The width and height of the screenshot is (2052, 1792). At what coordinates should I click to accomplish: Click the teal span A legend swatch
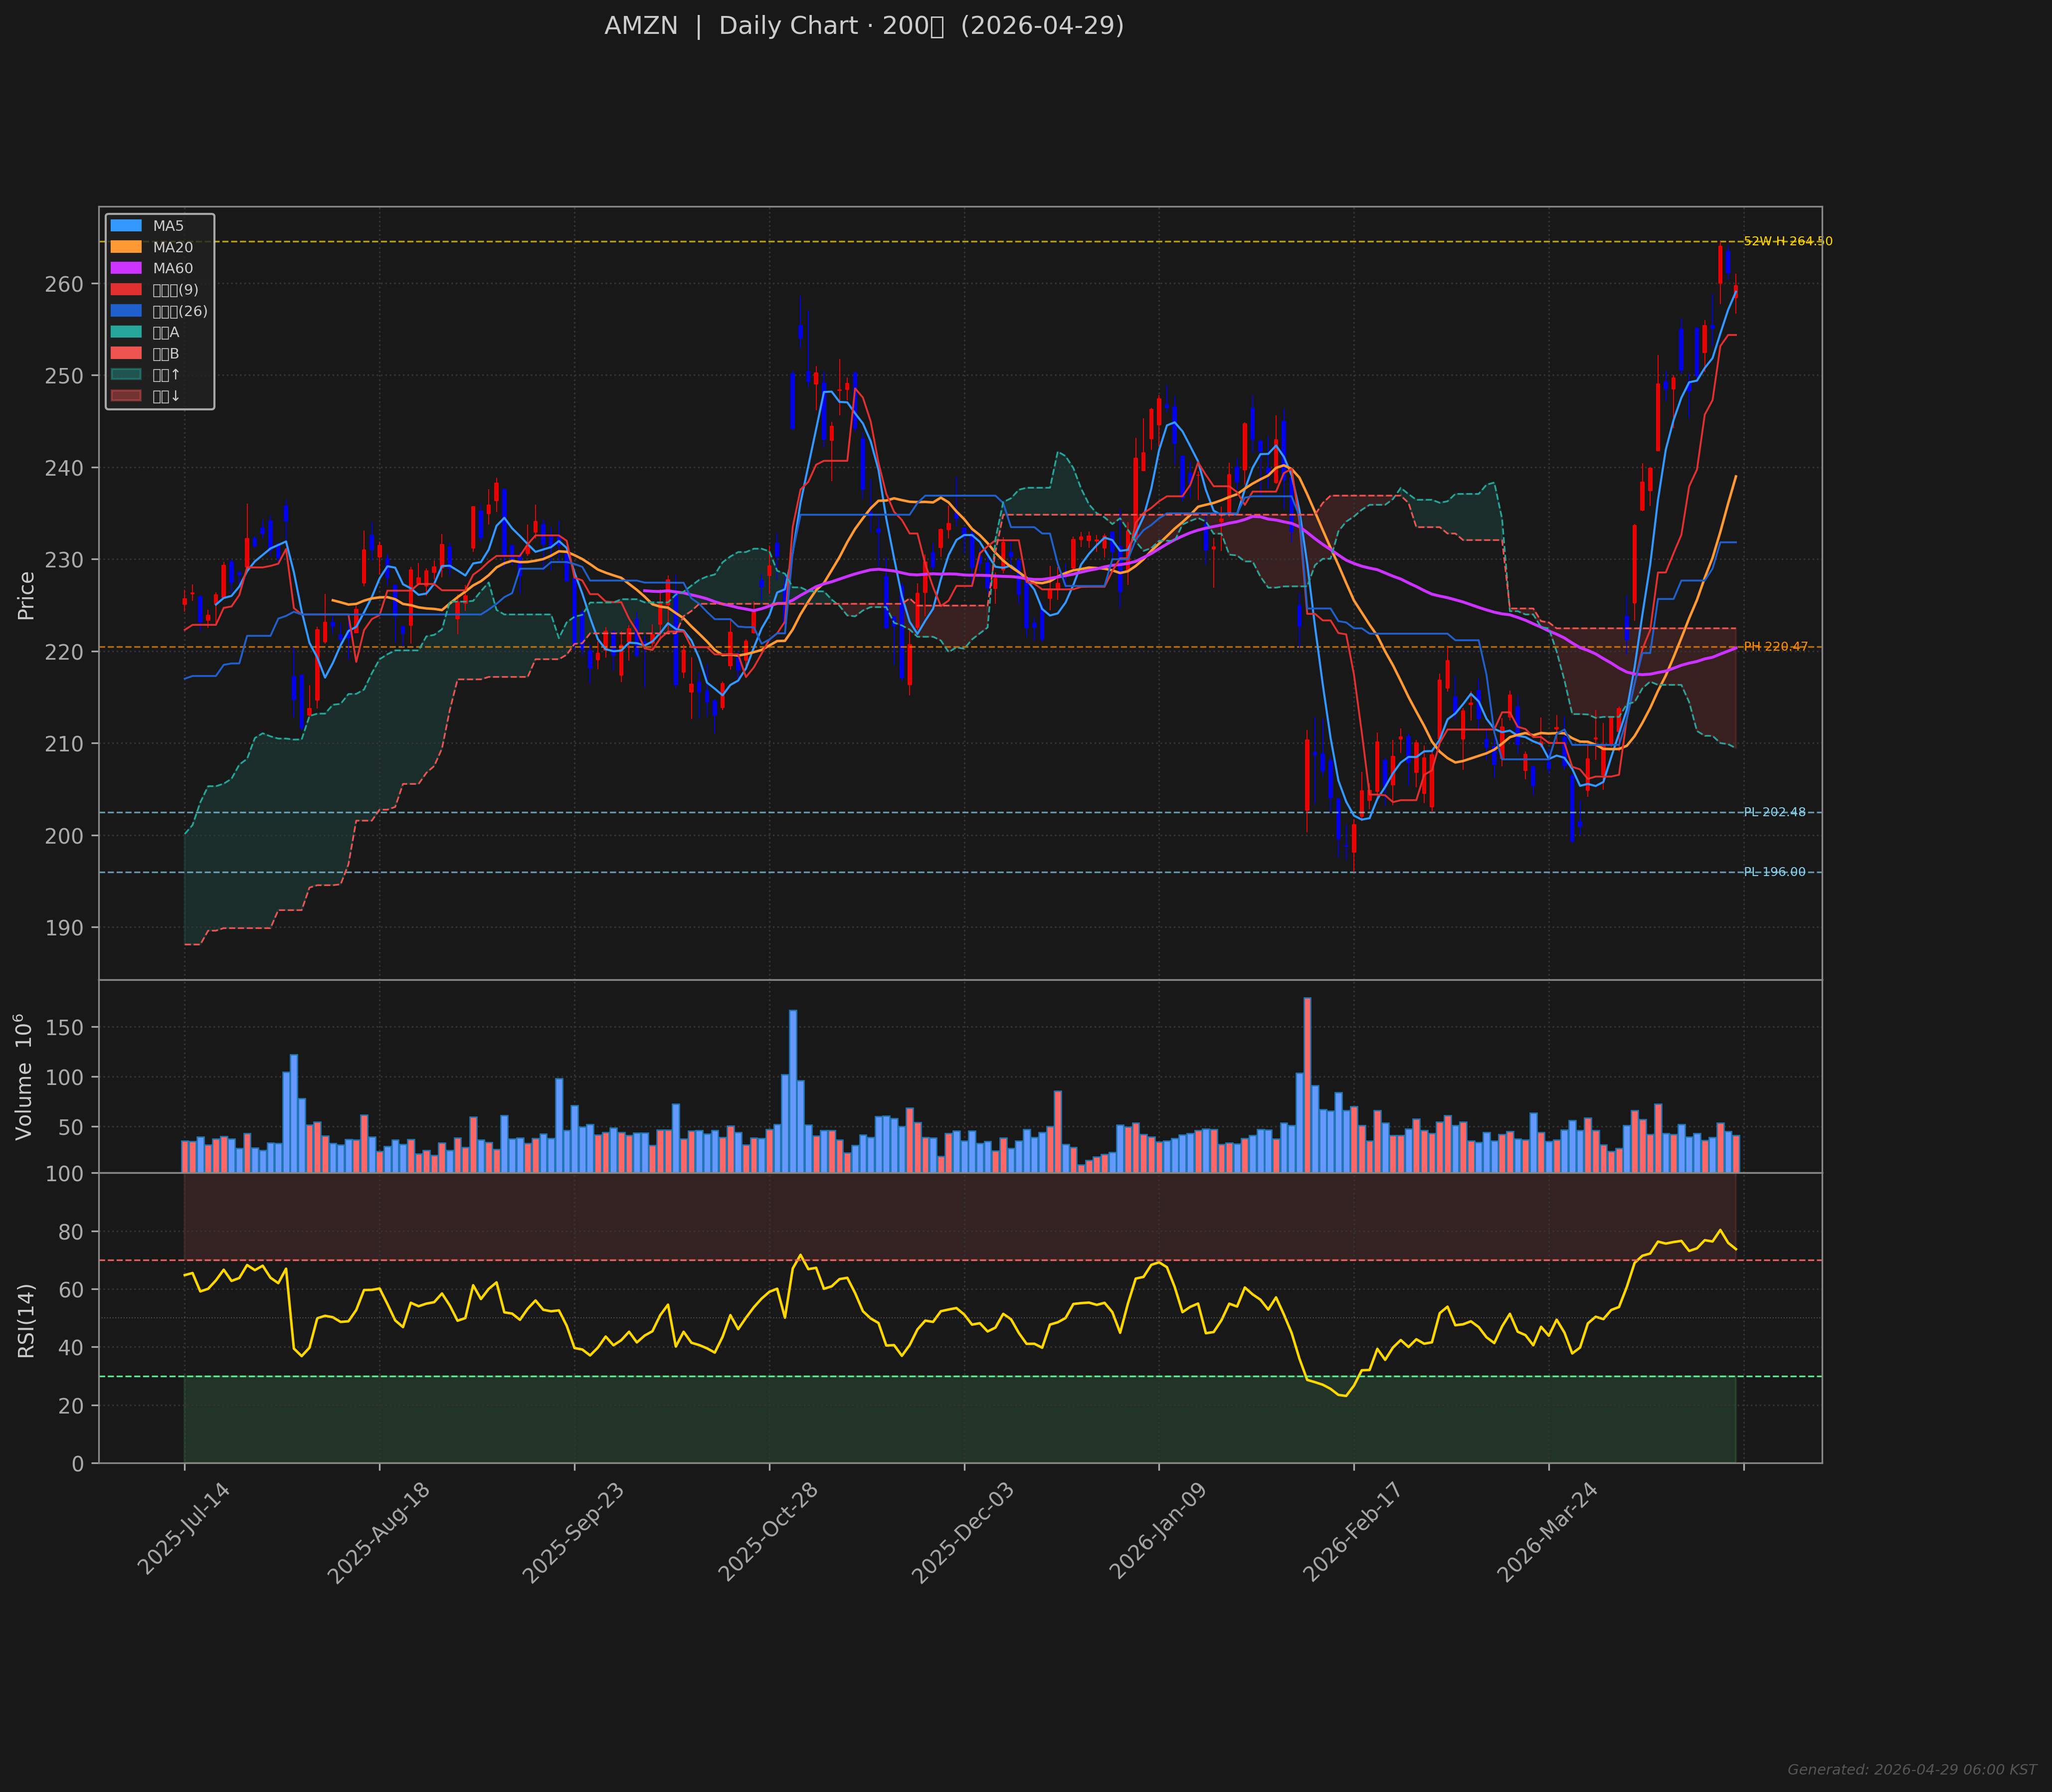point(126,332)
